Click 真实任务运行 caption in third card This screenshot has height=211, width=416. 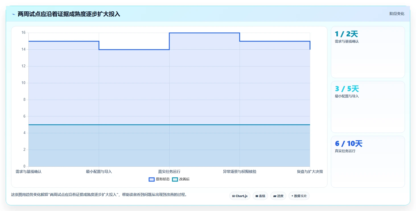345,151
